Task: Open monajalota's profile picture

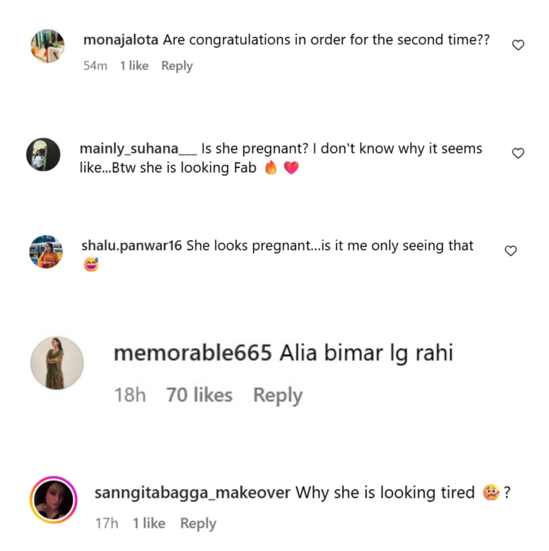Action: coord(47,46)
